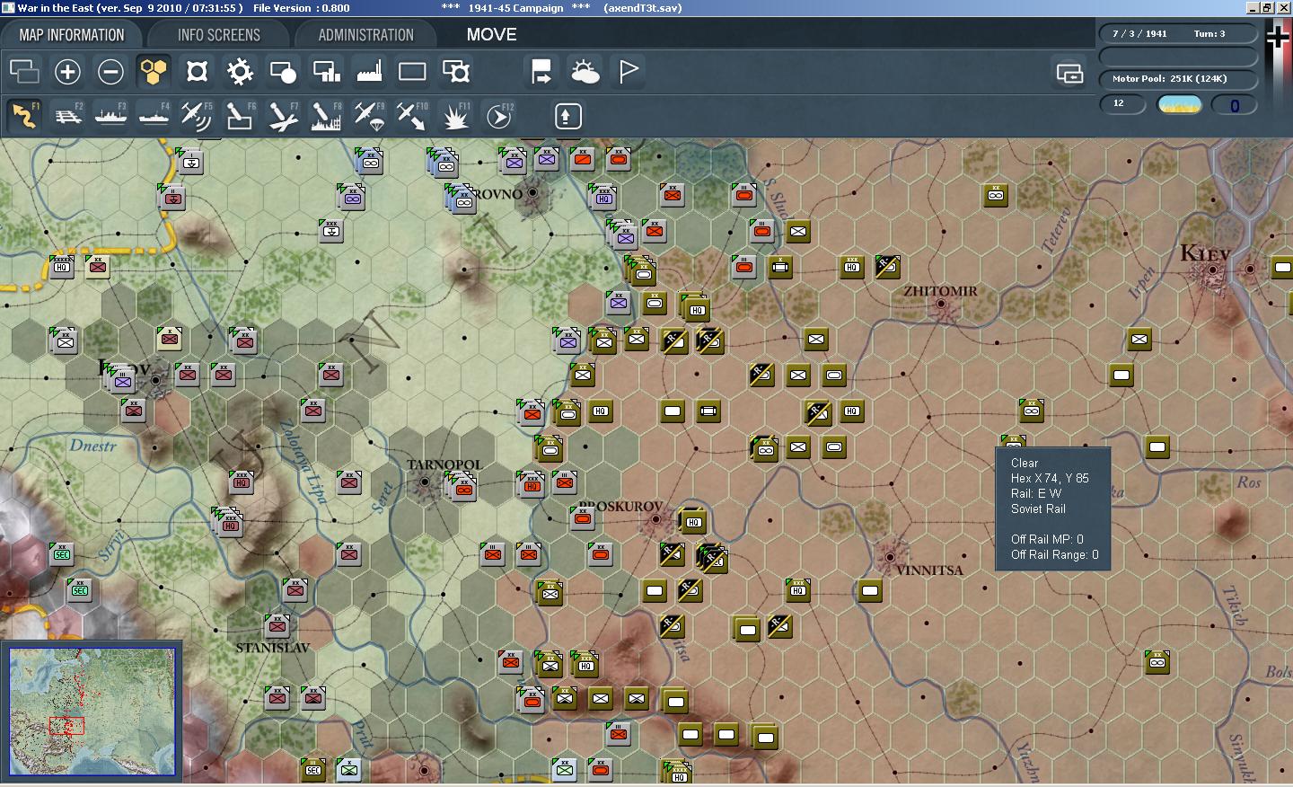Click the overlapping windows map view icon
Screen dimensions: 1293x787
click(24, 71)
